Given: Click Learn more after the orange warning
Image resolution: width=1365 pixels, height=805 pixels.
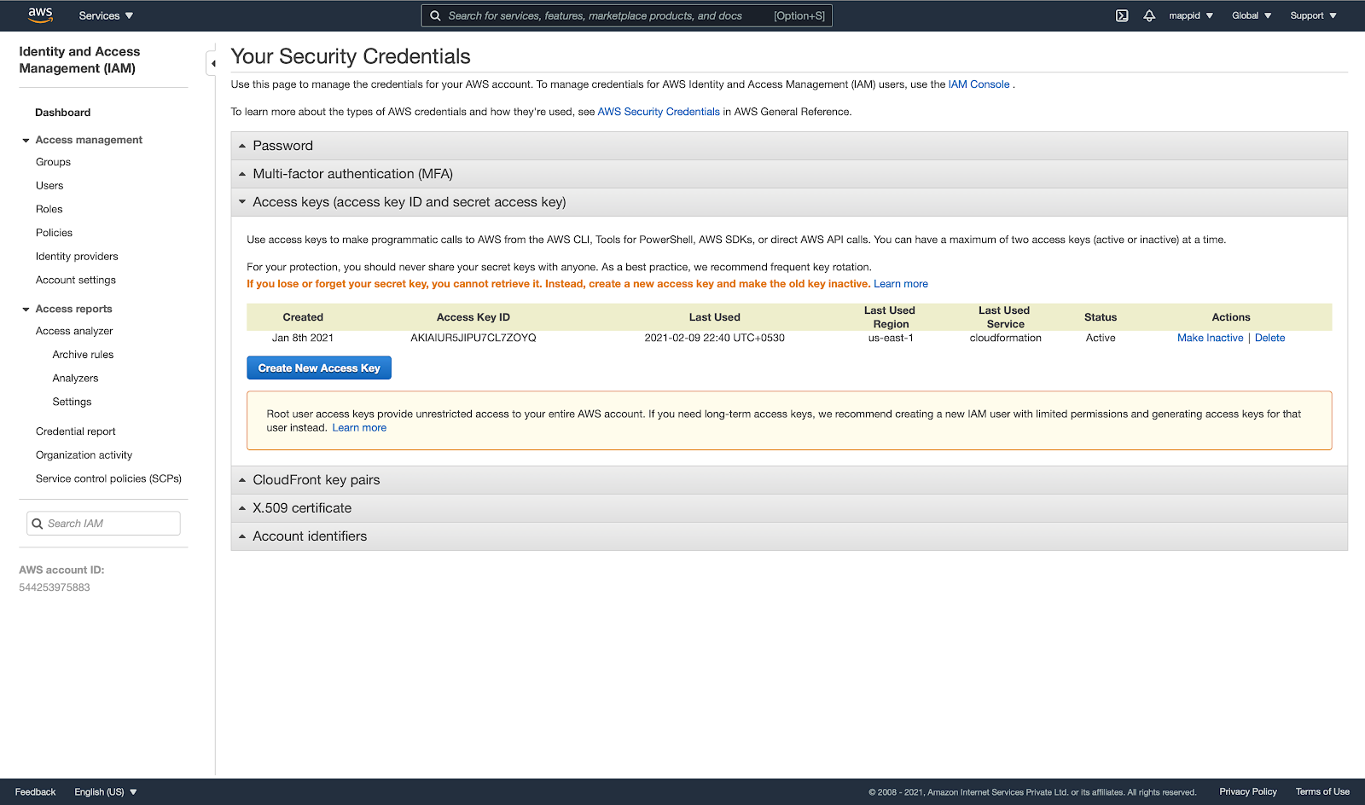Looking at the screenshot, I should [x=901, y=284].
